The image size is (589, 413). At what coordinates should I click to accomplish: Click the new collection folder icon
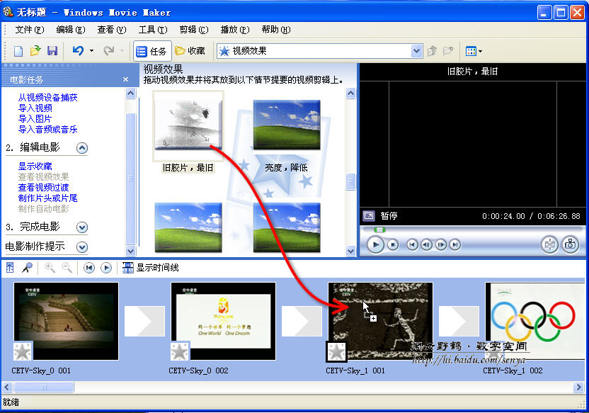pyautogui.click(x=448, y=51)
